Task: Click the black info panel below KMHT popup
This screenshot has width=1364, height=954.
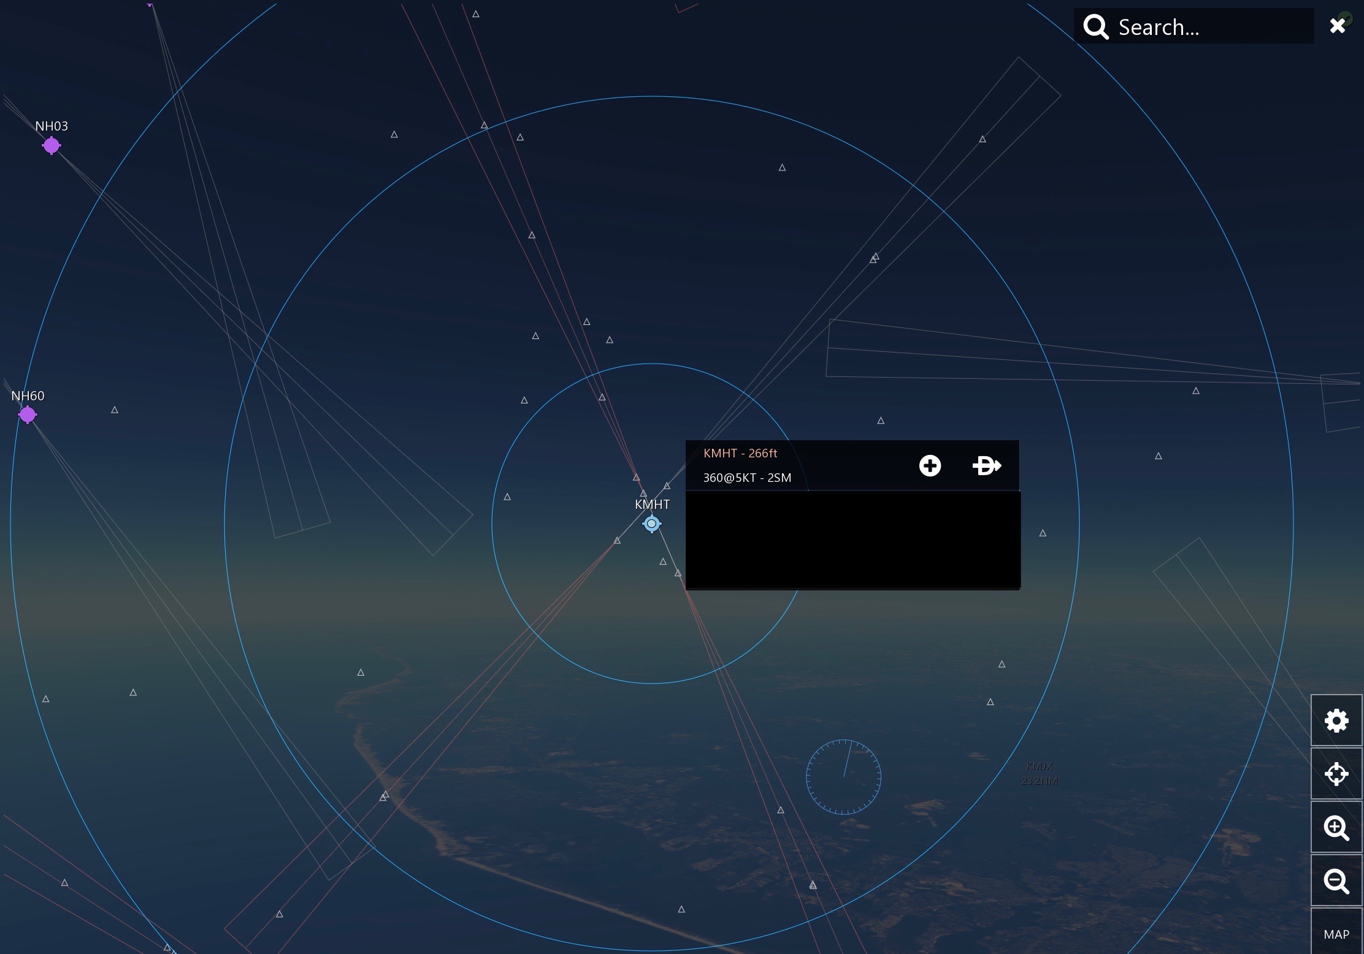Action: pos(852,540)
